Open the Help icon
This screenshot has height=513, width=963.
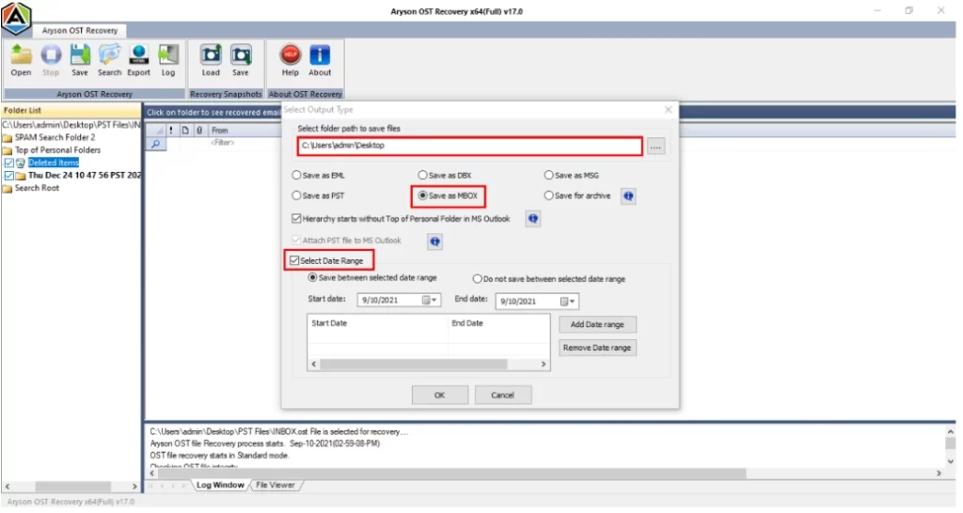(291, 60)
